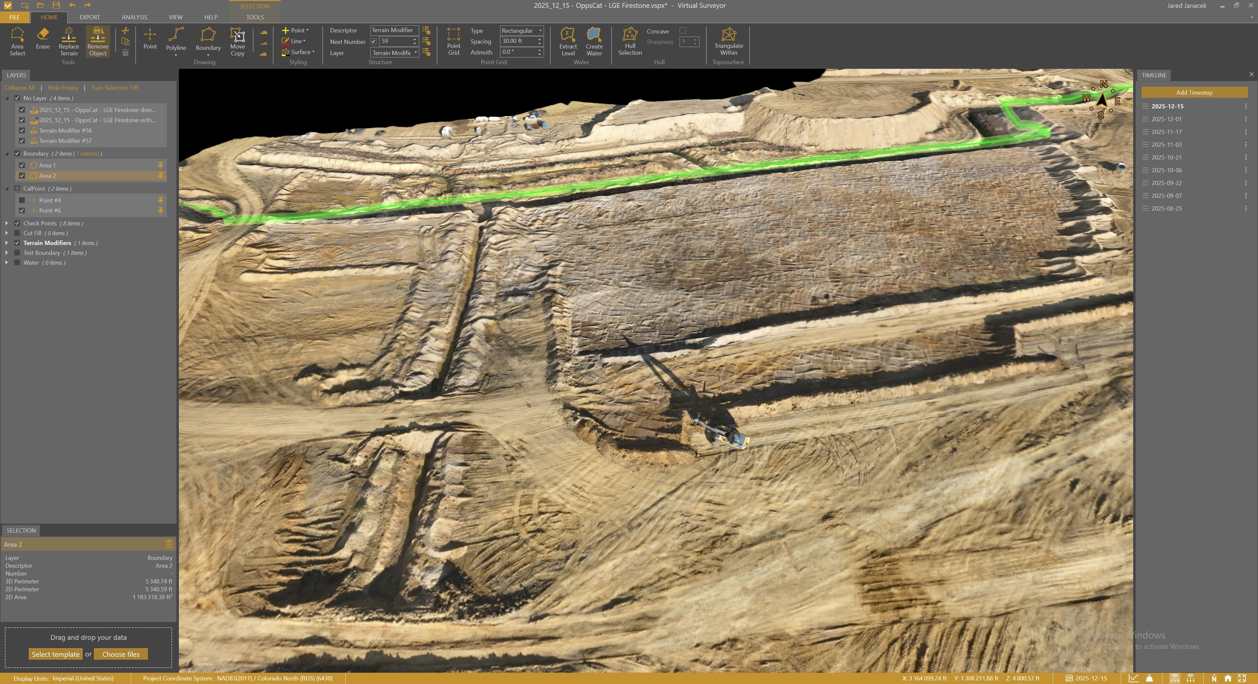
Task: Activate the Erase tool
Action: [x=43, y=39]
